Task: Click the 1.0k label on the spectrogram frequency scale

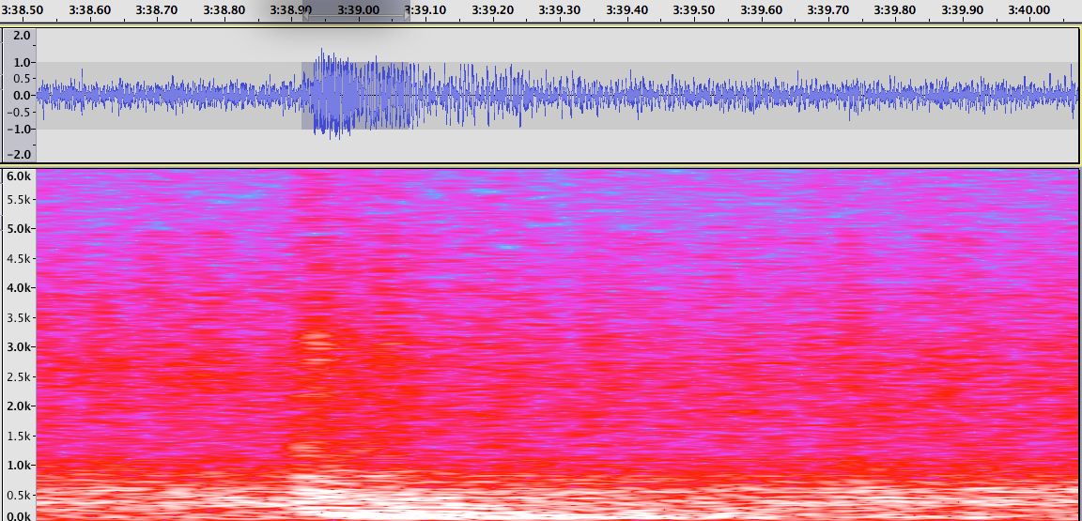Action: click(18, 465)
